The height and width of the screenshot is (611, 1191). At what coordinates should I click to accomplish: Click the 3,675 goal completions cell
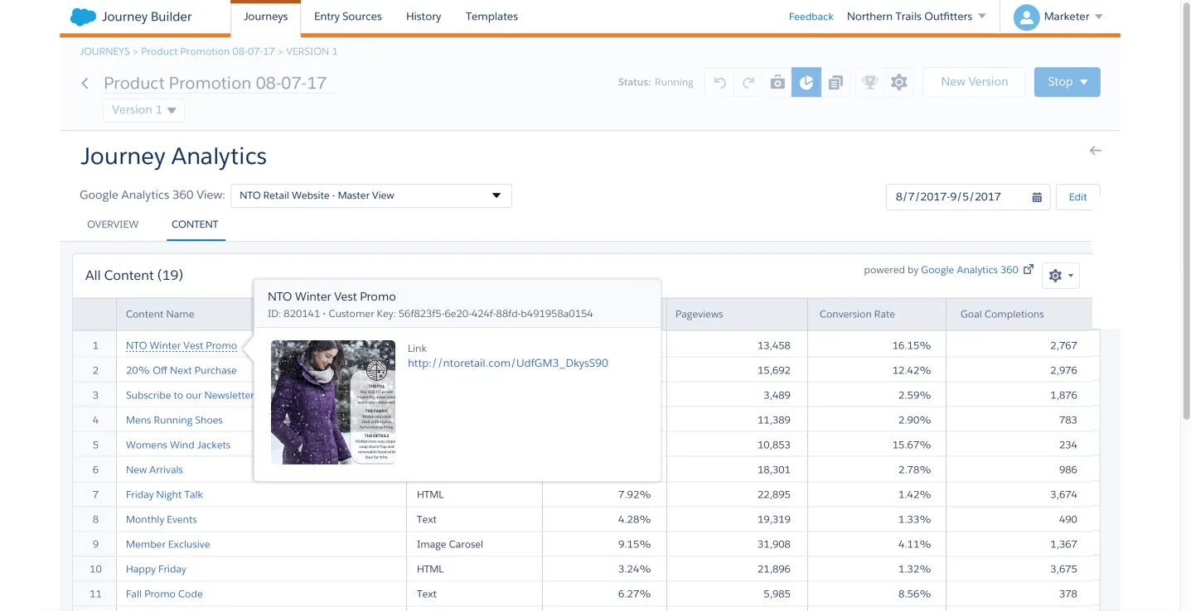[1023, 569]
